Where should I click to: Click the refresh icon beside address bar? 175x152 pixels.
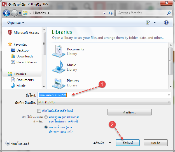tap(111, 13)
